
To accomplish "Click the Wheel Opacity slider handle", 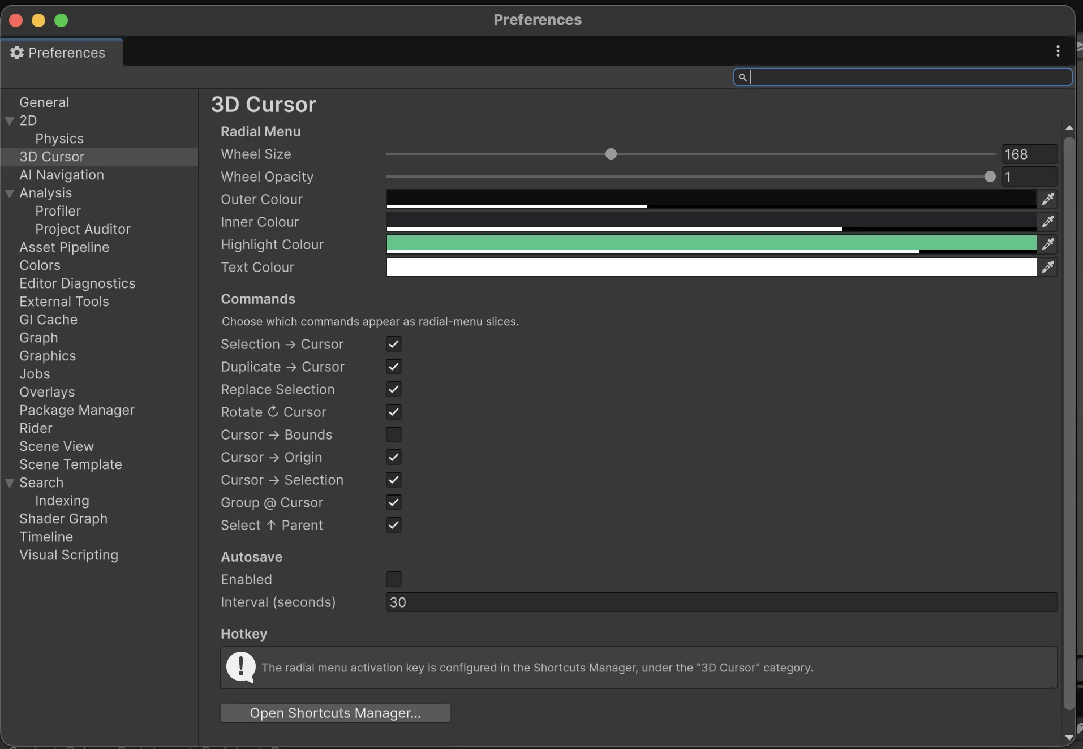I will point(990,177).
